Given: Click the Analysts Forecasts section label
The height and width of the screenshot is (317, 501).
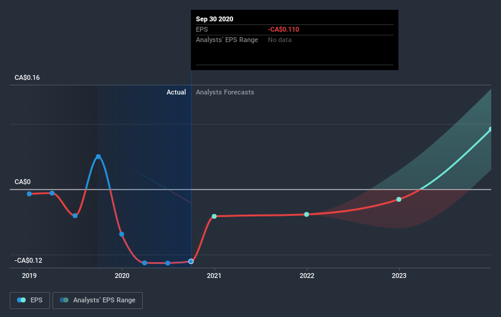Looking at the screenshot, I should pos(225,92).
